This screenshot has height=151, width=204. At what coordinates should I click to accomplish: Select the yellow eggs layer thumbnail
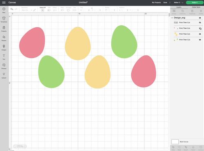click(176, 34)
